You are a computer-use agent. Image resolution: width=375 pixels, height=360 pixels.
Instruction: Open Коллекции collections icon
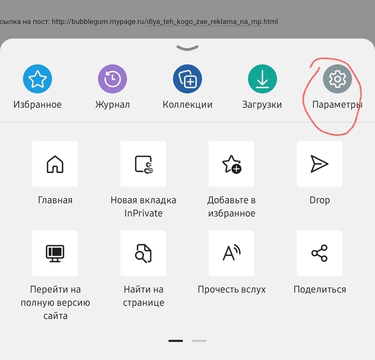point(187,79)
